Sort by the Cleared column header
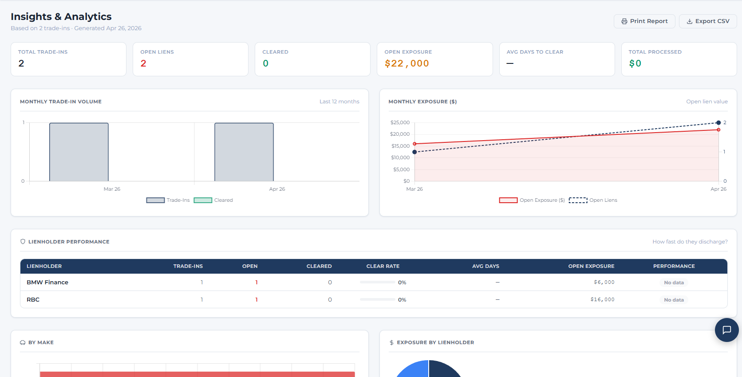 319,266
